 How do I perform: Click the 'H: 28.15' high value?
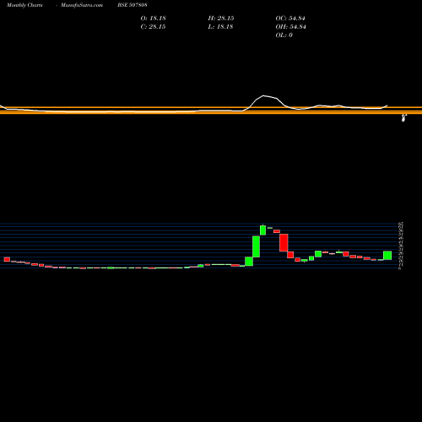(x=221, y=19)
